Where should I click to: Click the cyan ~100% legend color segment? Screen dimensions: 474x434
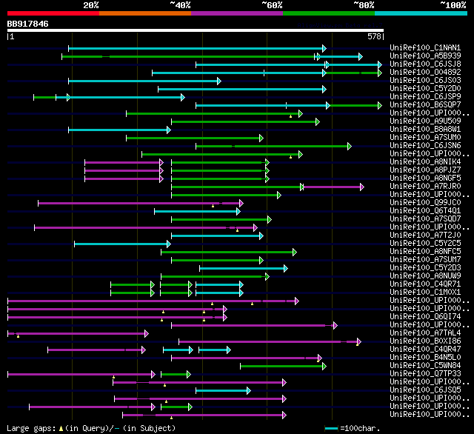421,13
